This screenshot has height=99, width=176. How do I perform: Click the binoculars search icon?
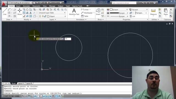point(138,3)
